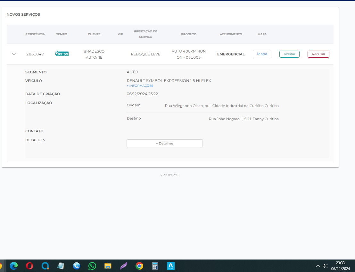Open the blue 'a' app on taskbar
This screenshot has width=355, height=272.
pos(45,266)
